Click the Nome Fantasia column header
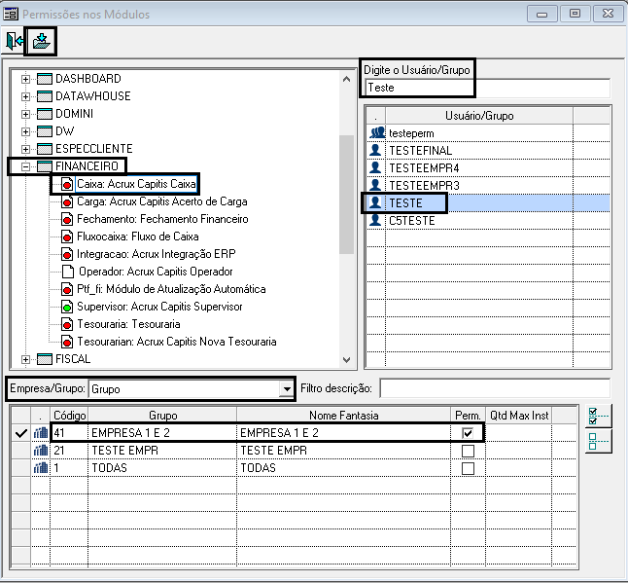The image size is (628, 583). tap(343, 416)
